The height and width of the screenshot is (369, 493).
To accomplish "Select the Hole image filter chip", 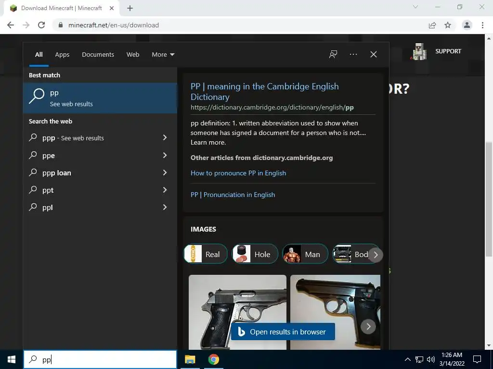I will 255,254.
